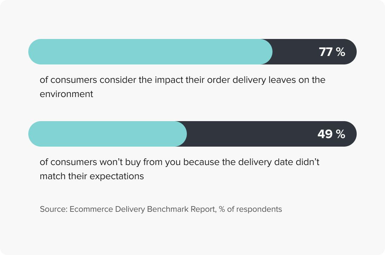Click the "Source:" label

click(x=53, y=209)
